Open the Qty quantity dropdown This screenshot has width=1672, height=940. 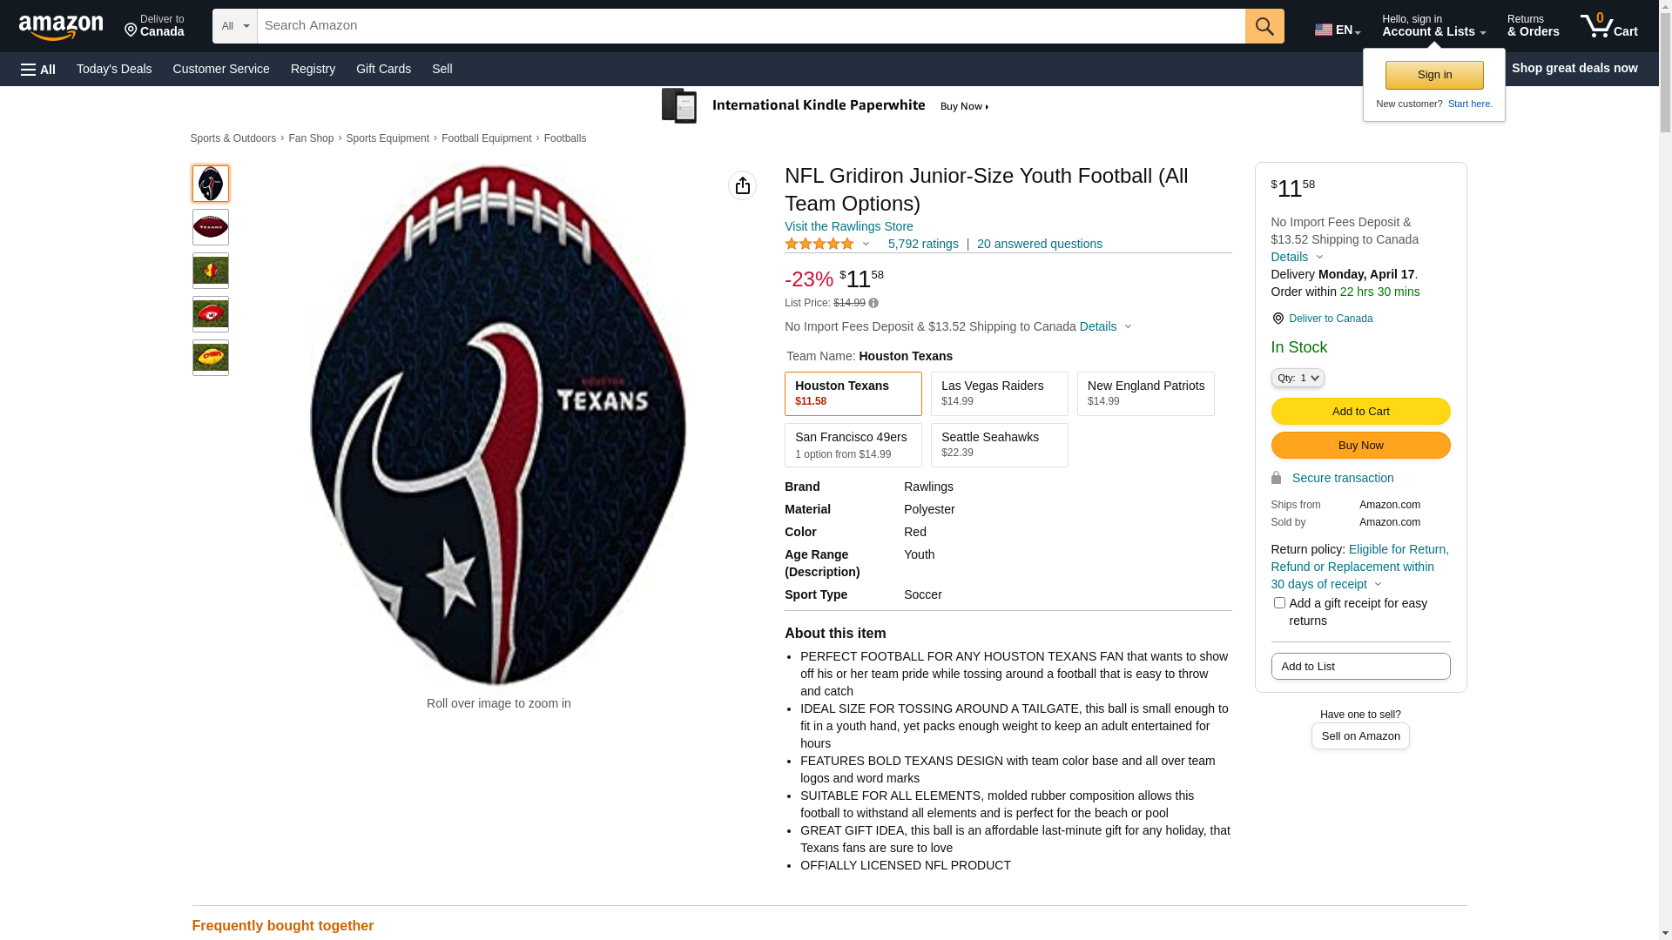[x=1297, y=378]
